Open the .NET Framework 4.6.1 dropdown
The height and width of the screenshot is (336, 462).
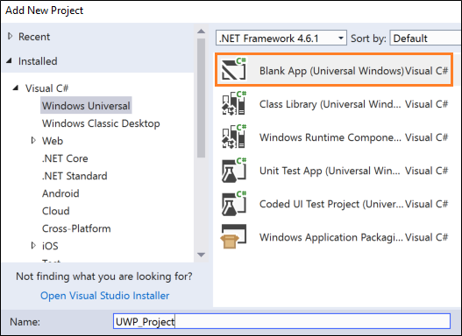281,38
